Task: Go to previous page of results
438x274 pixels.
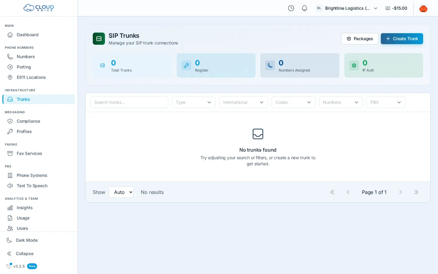Action: (348, 192)
